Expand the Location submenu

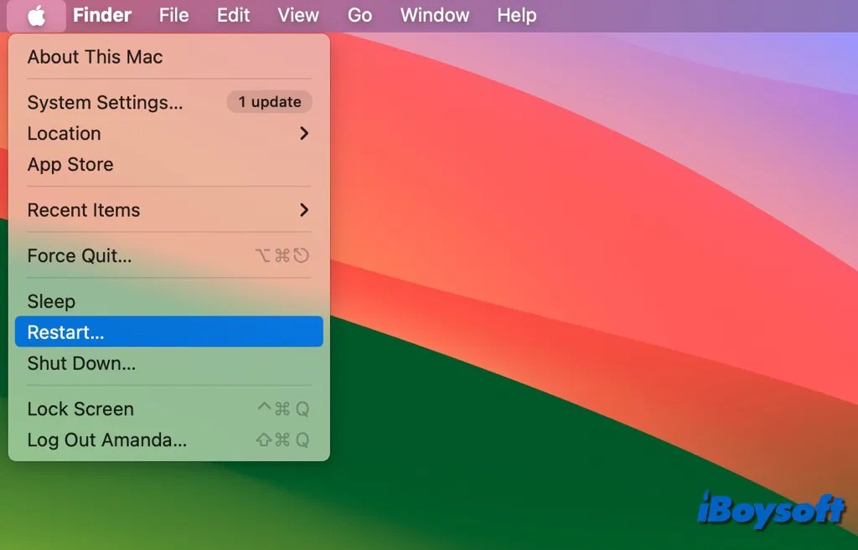(x=64, y=133)
